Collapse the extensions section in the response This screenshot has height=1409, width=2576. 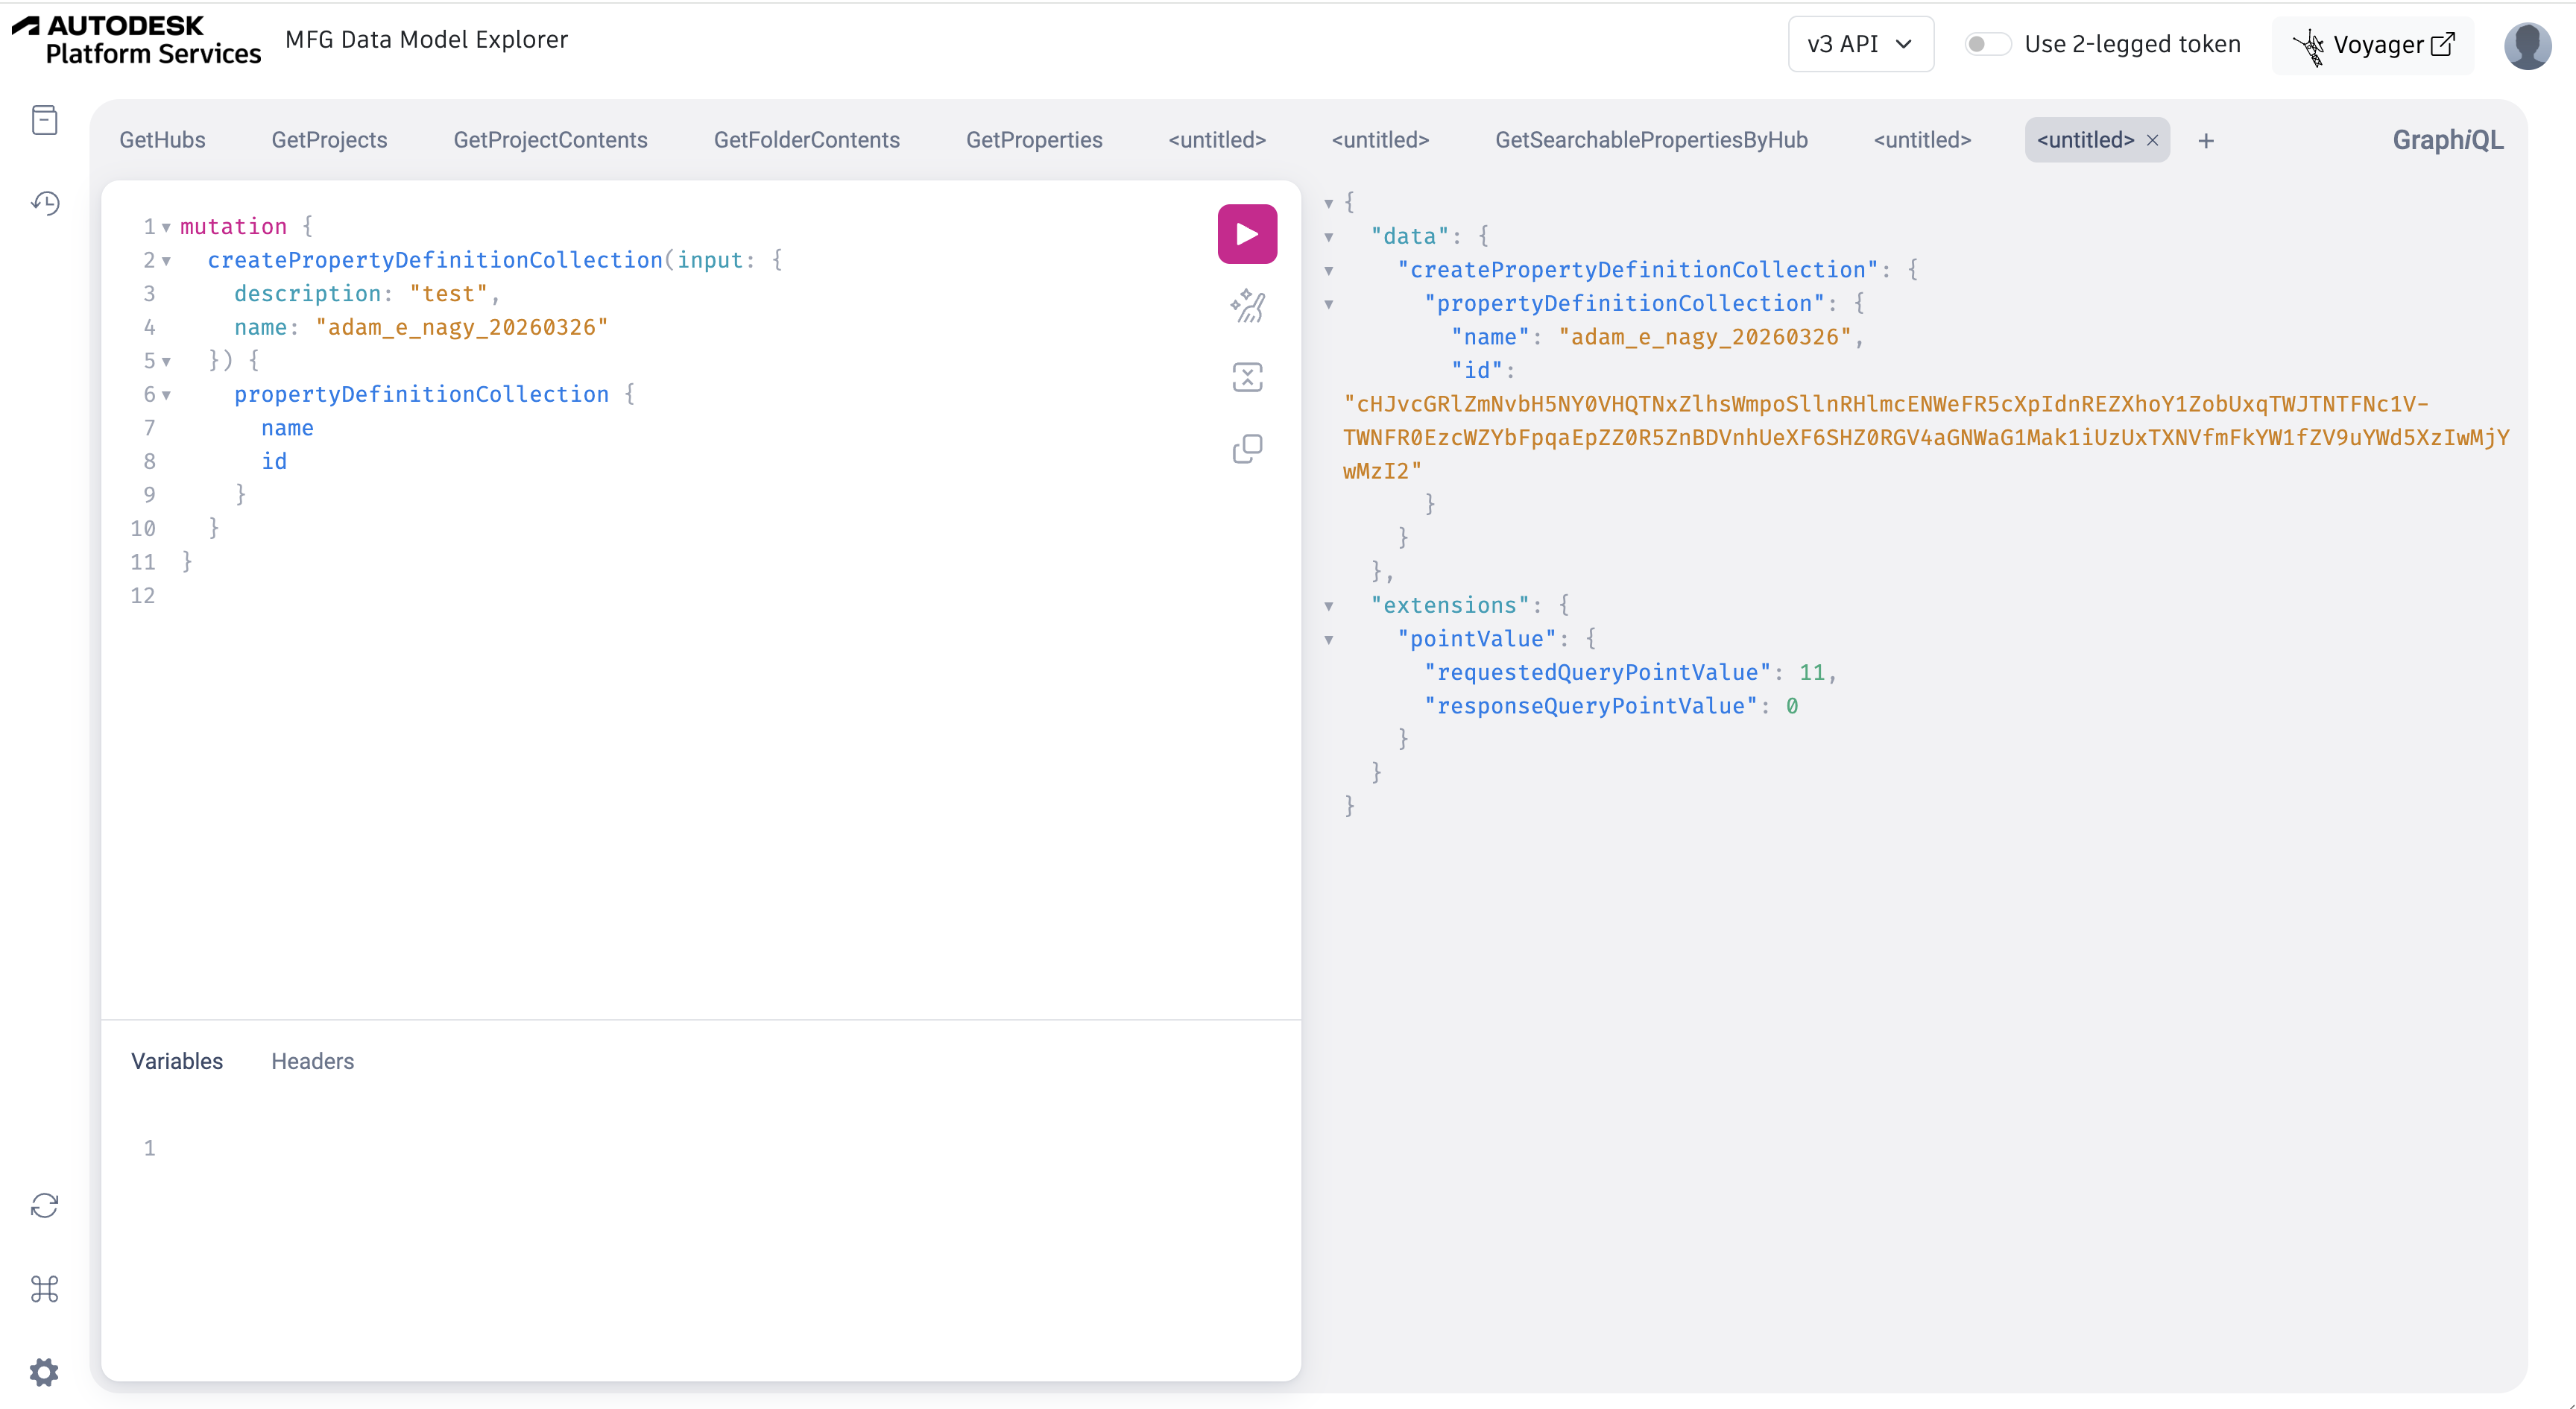1330,606
